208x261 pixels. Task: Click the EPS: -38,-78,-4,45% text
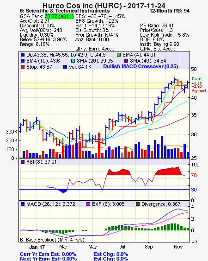[x=100, y=16]
